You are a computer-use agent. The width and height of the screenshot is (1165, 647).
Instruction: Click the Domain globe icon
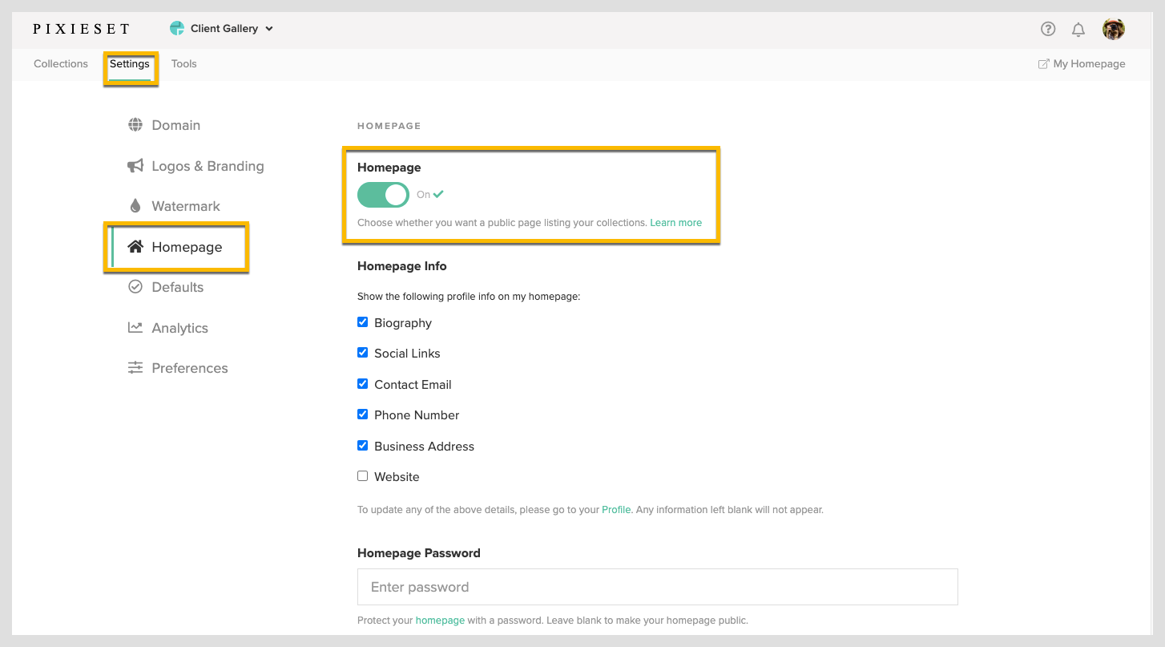(135, 125)
